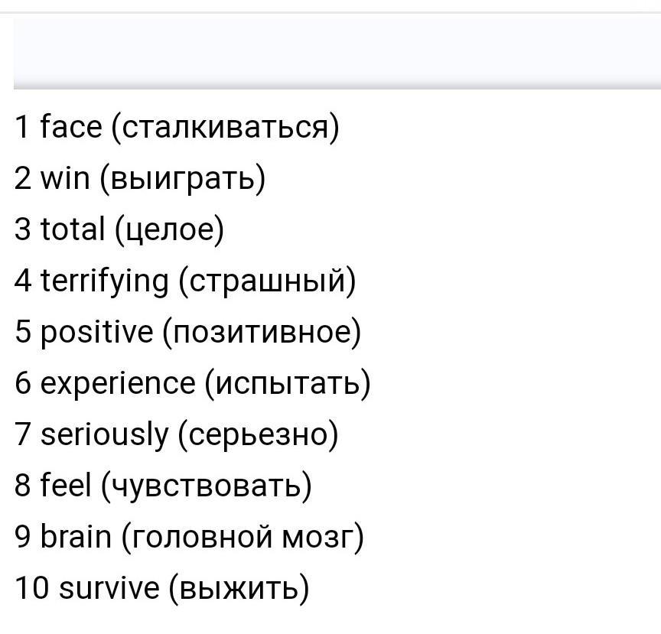
Task: Click the word "total" in line 3
Action: pos(73,229)
